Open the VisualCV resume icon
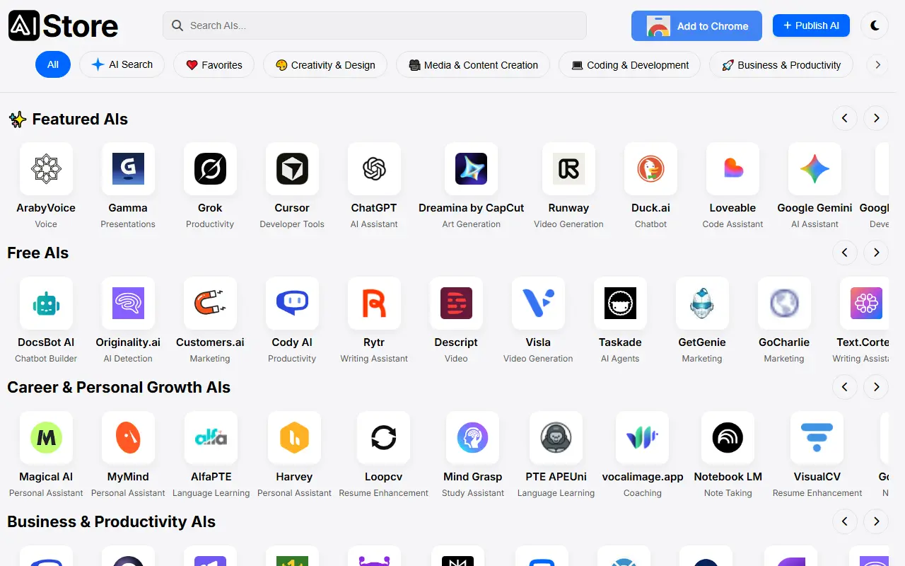This screenshot has width=905, height=566. (817, 438)
